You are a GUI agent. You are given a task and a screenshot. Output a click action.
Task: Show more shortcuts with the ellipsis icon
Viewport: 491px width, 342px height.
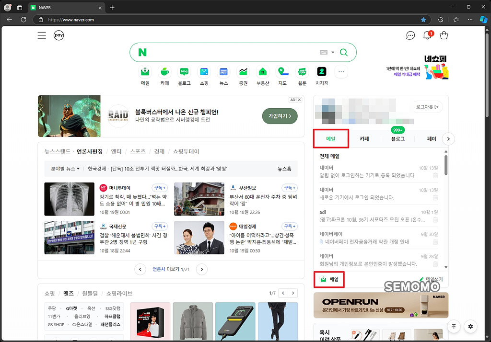[x=341, y=72]
